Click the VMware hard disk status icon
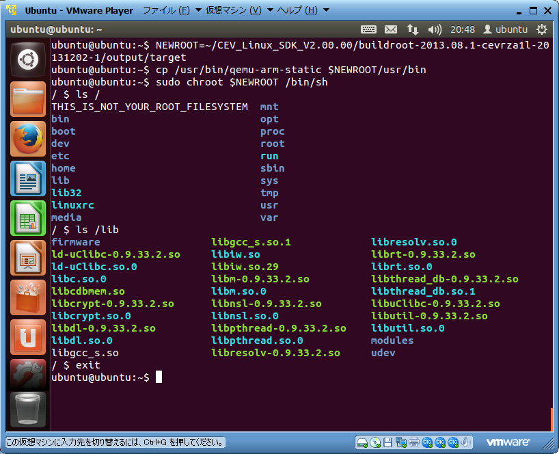This screenshot has width=559, height=454. (x=362, y=442)
